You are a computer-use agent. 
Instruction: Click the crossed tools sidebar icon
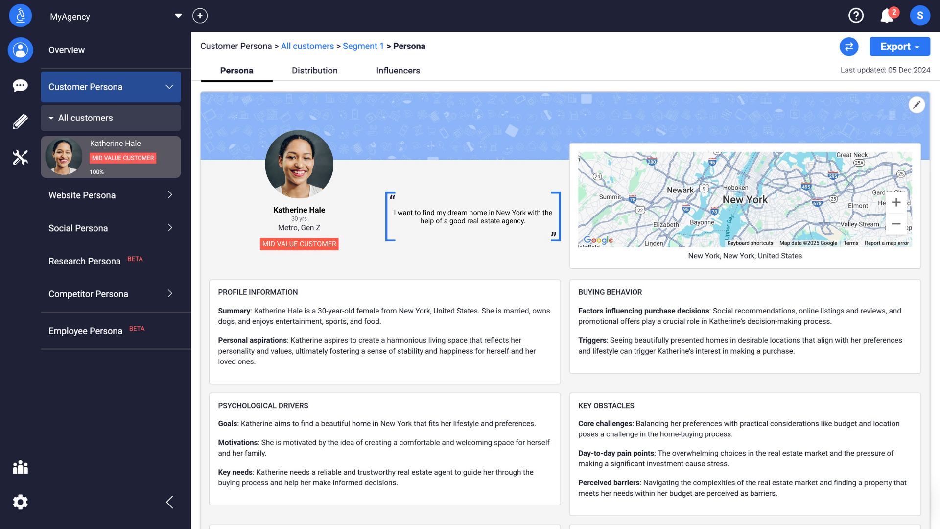[x=20, y=157]
